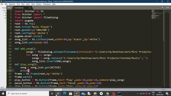Click the Sublime Text taskbar icon
This screenshot has height=96, width=171.
point(77,94)
